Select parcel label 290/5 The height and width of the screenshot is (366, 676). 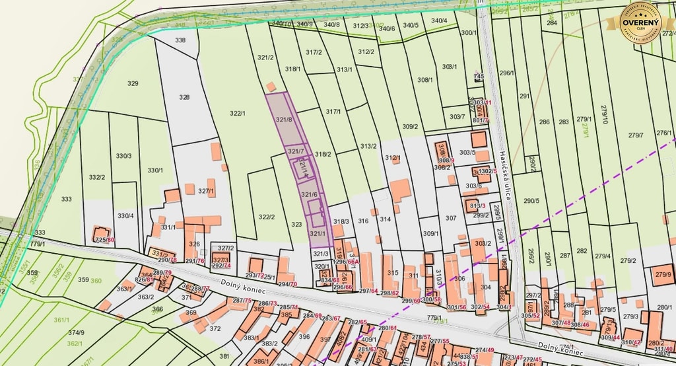[531, 200]
